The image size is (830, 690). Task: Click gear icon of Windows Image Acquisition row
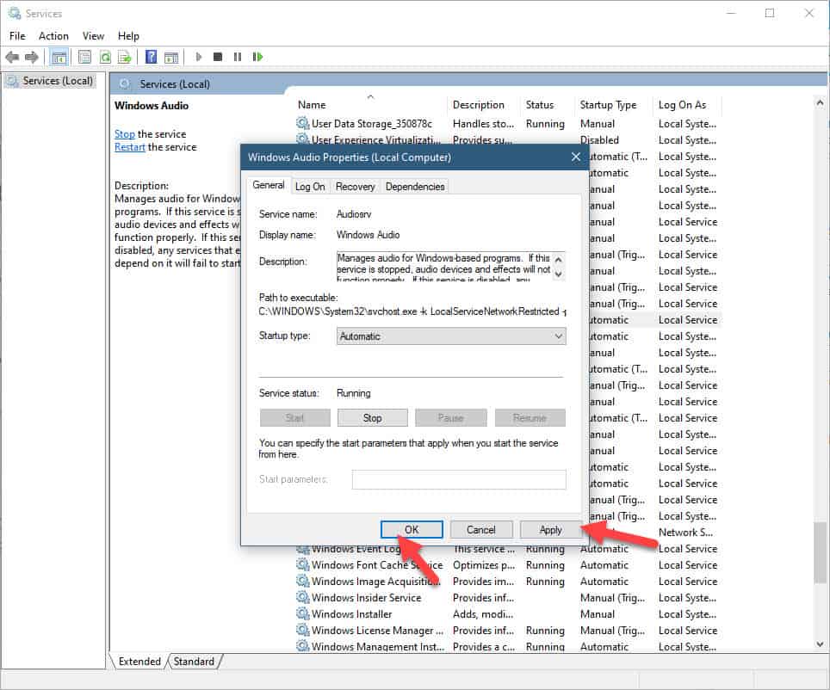click(x=302, y=581)
